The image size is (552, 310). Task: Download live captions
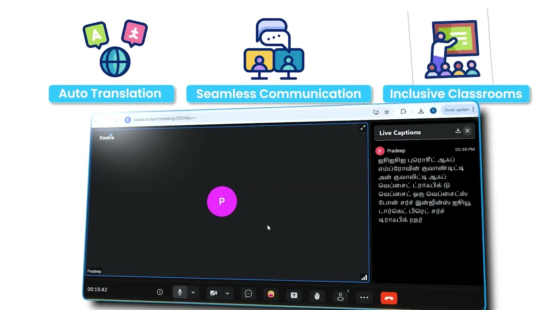click(458, 130)
